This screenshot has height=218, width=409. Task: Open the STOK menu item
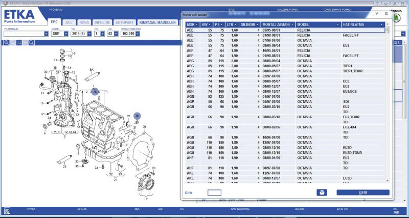232,10
